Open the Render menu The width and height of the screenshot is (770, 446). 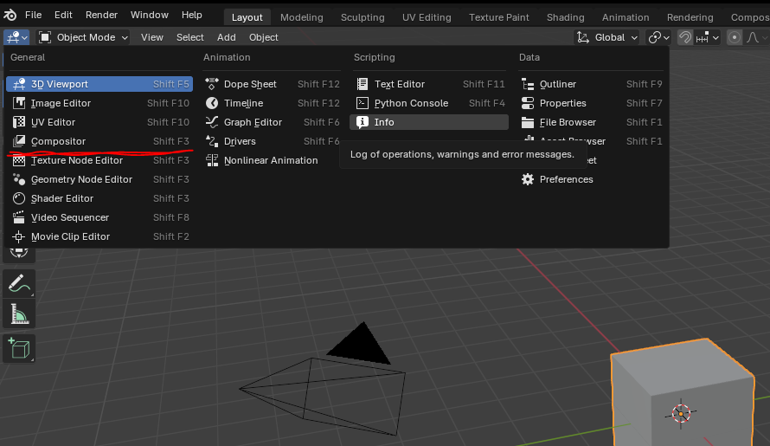point(101,15)
